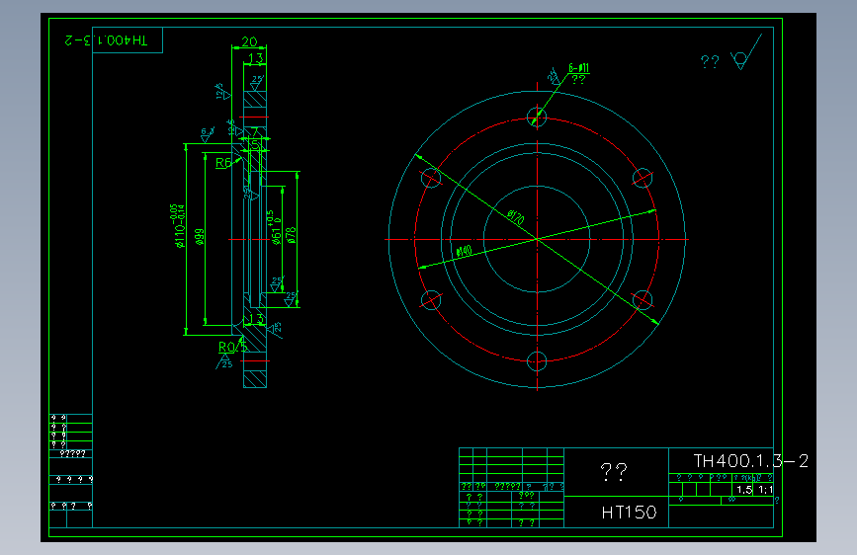Select the top bolt hole on front view
This screenshot has height=555, width=857.
point(537,117)
